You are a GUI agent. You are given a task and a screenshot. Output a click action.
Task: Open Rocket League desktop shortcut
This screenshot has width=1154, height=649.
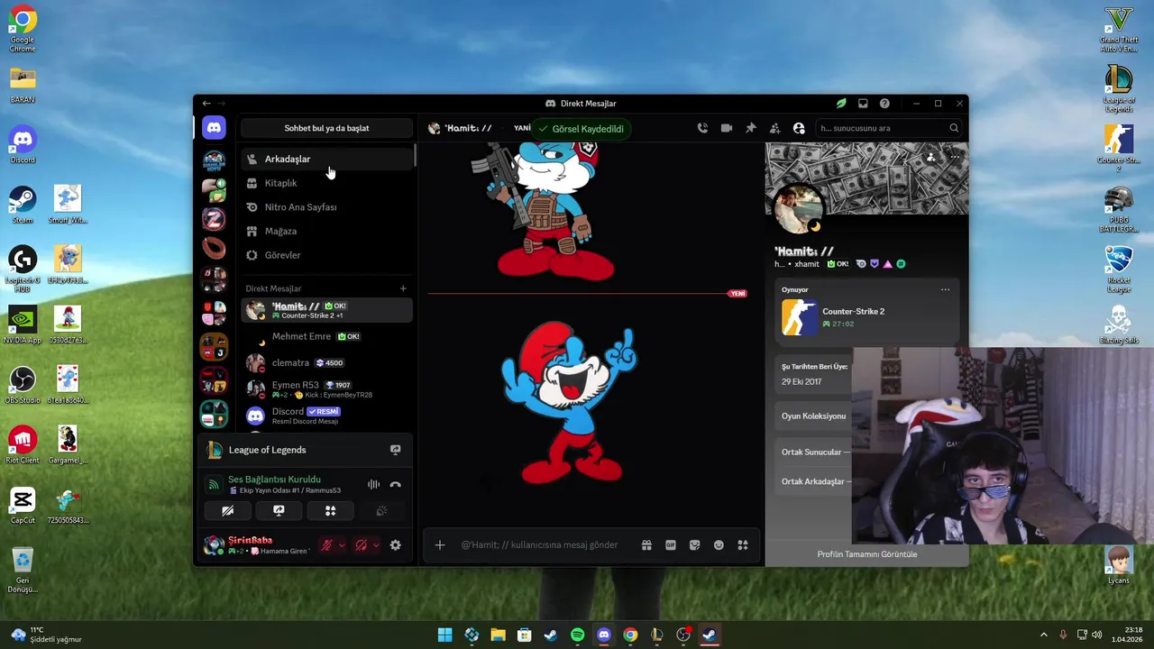[1119, 268]
